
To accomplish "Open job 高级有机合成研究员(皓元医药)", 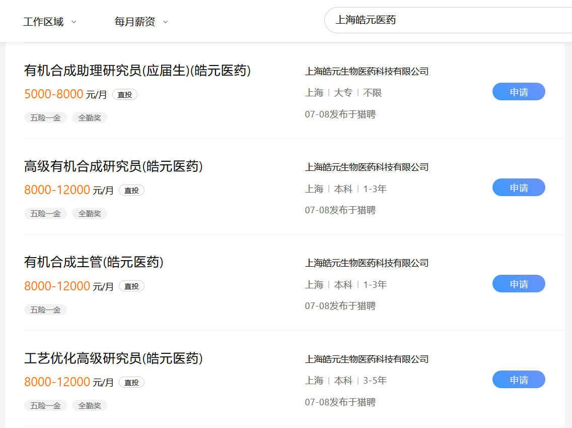I will coord(113,166).
